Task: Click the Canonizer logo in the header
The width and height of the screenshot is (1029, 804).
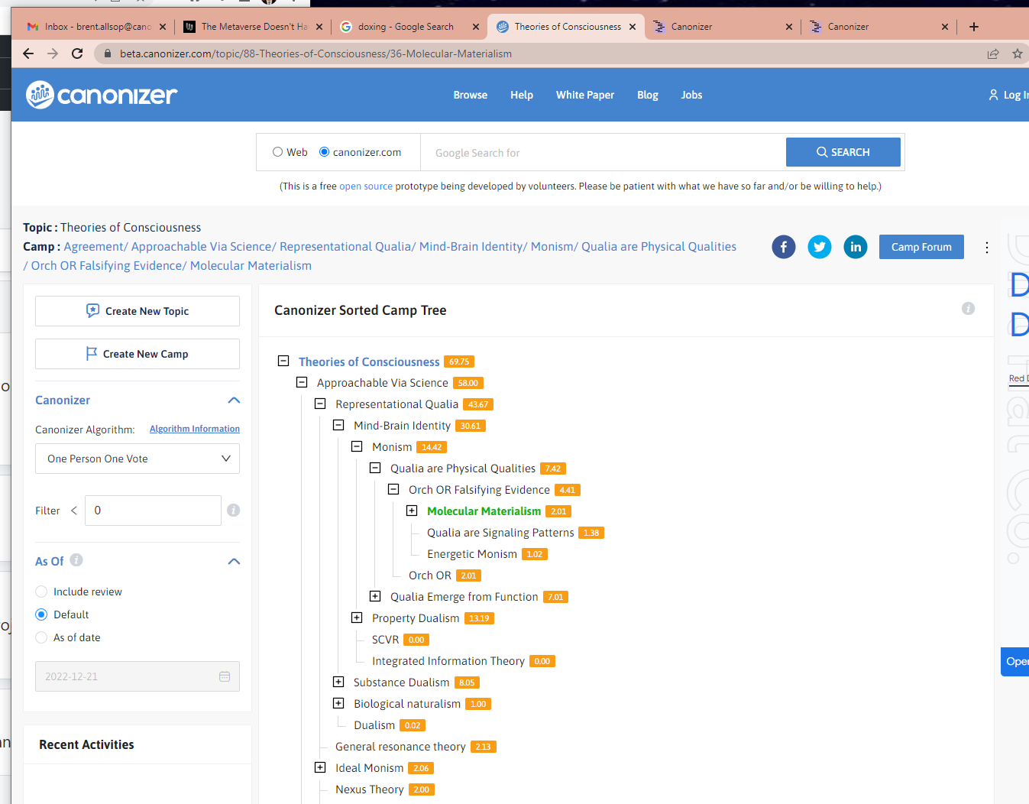Action: point(101,94)
